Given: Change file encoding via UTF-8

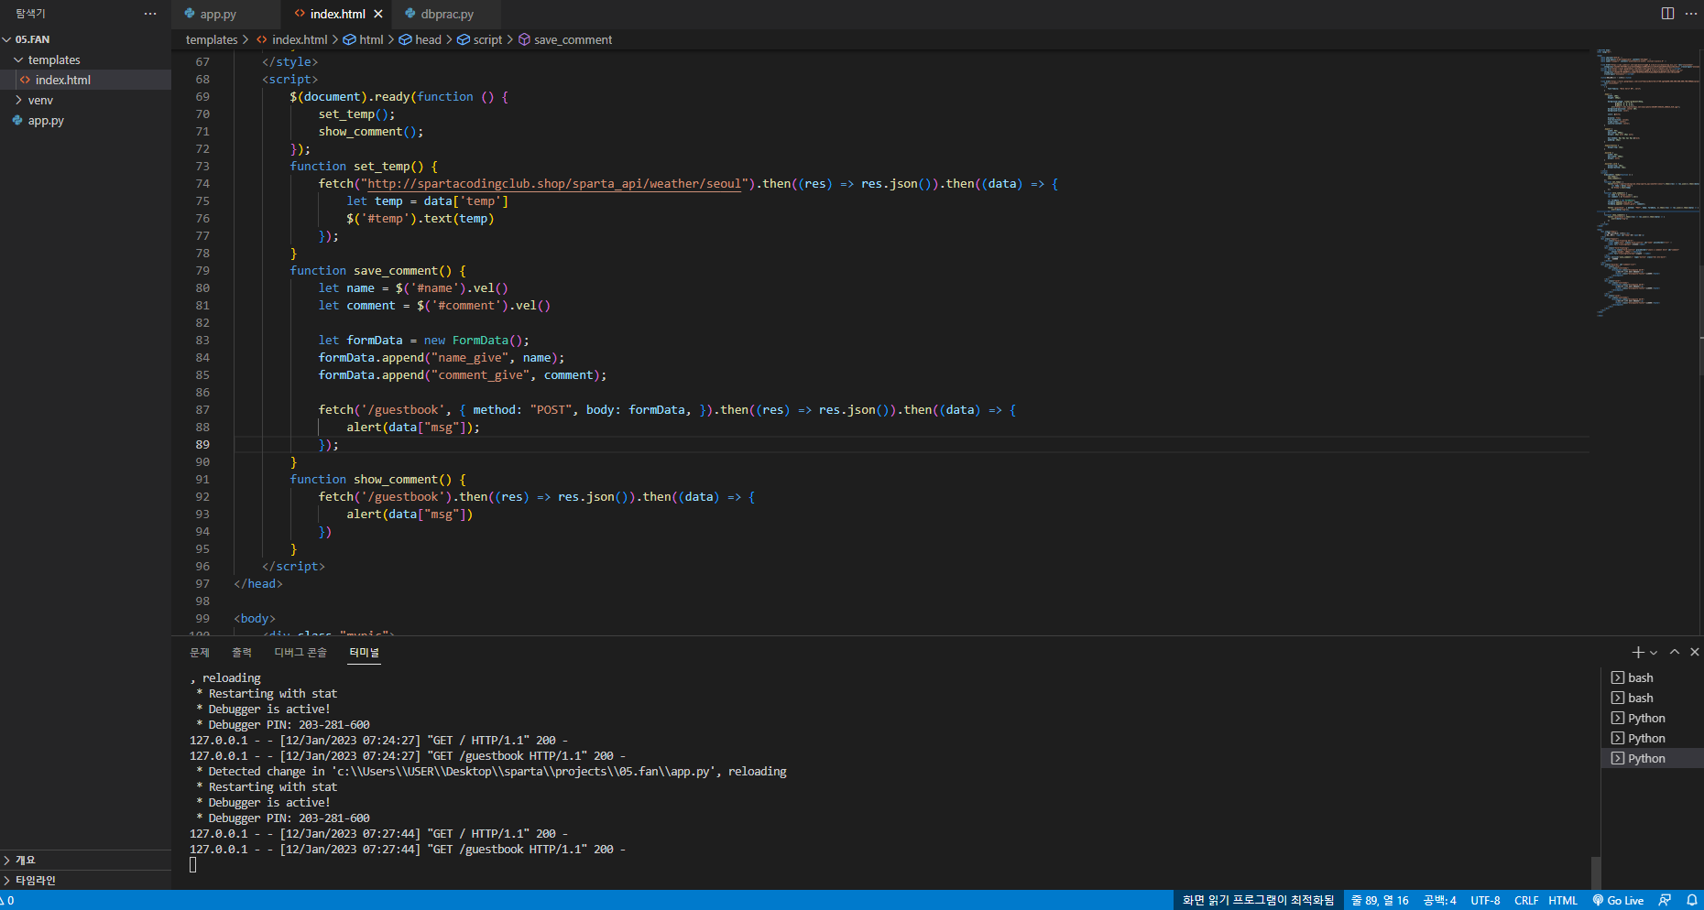Looking at the screenshot, I should click(1485, 901).
